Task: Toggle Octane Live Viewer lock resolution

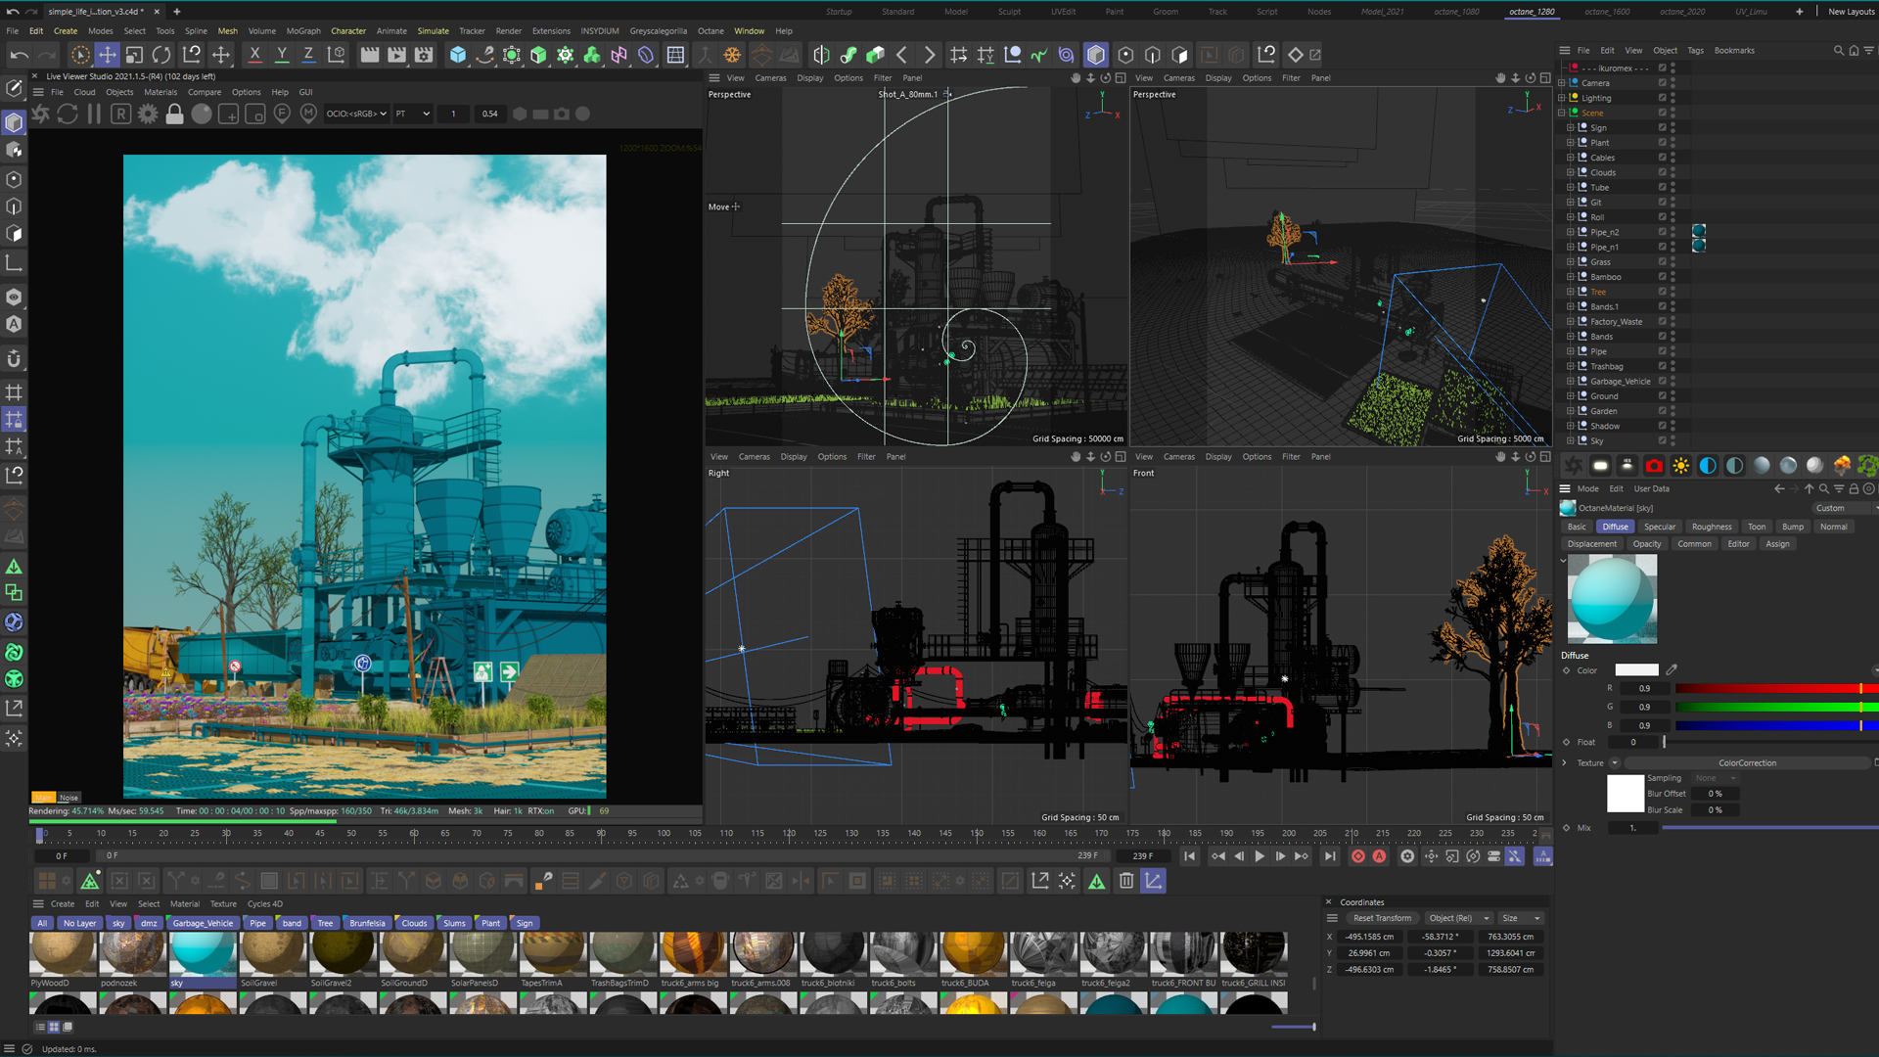Action: [x=174, y=114]
